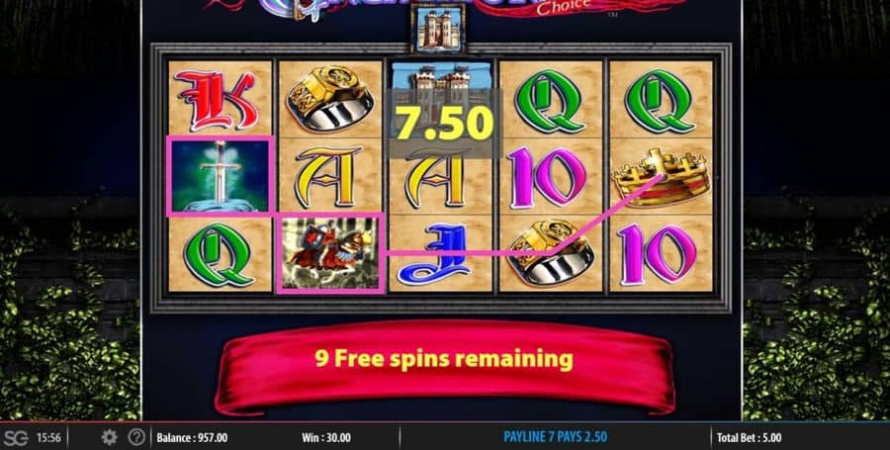Click the sword in stone symbol
890x450 pixels.
[x=221, y=176]
